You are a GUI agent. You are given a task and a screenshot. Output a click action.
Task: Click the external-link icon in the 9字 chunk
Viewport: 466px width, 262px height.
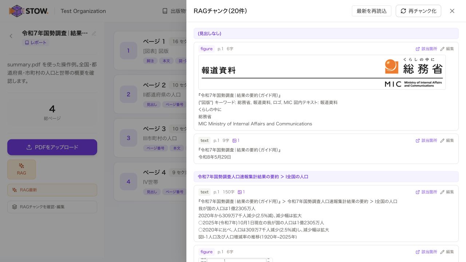point(418,140)
